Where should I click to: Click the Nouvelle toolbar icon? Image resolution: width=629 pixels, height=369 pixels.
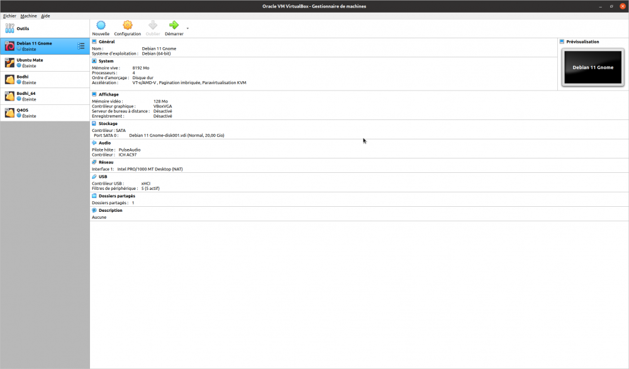click(x=101, y=25)
